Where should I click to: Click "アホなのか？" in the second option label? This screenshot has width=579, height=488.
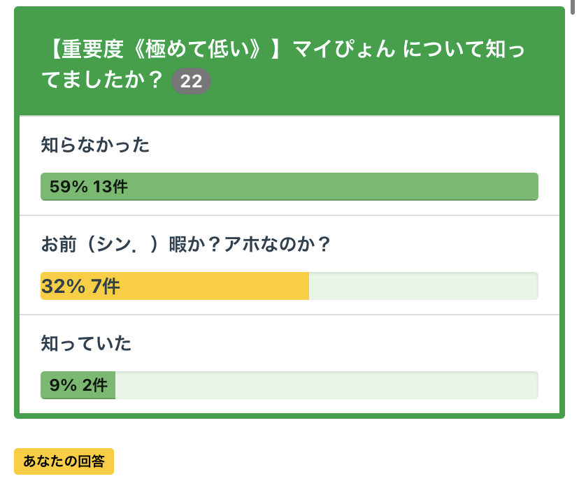pos(277,245)
